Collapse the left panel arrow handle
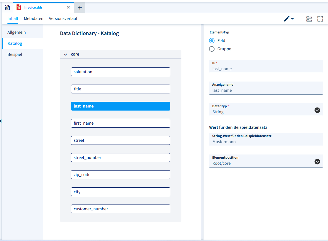The height and width of the screenshot is (241, 328). coord(1,121)
